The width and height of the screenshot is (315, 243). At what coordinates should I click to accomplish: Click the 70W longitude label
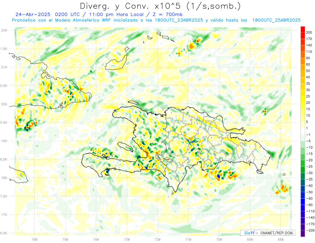(x=219, y=239)
